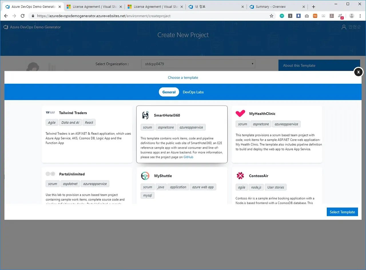Select the PartsUnlimited template title
The image size is (366, 270).
pos(72,174)
